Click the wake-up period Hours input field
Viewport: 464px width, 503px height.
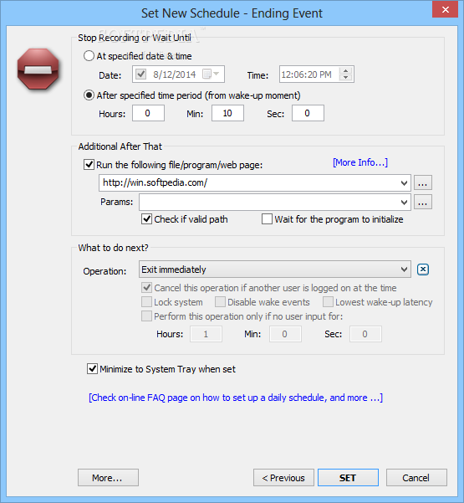[x=148, y=113]
